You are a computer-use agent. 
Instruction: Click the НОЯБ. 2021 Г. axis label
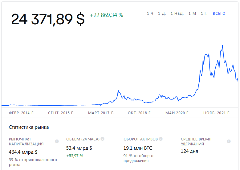pyautogui.click(x=217, y=113)
